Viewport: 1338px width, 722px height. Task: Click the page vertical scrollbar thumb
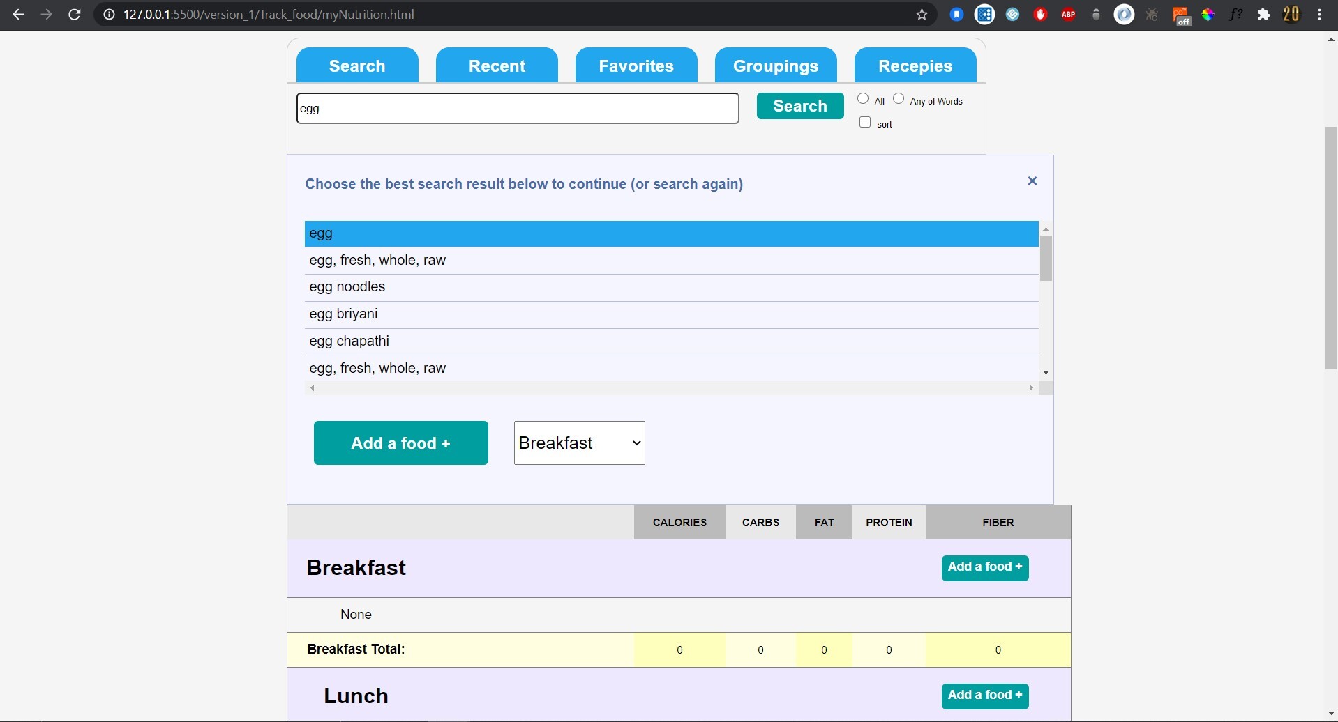click(1331, 248)
